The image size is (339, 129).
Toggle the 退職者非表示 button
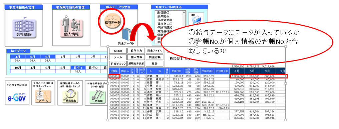click(x=136, y=64)
